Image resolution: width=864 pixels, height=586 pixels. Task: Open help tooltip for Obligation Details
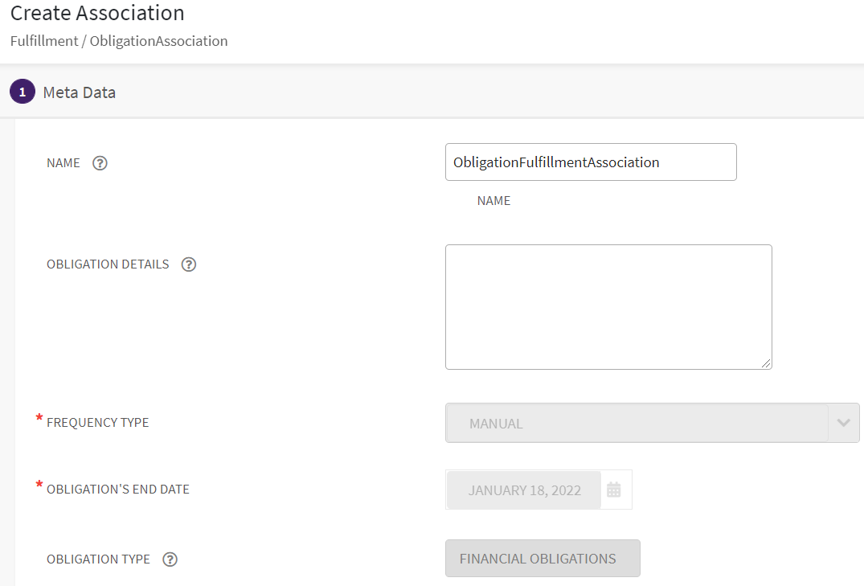[189, 264]
